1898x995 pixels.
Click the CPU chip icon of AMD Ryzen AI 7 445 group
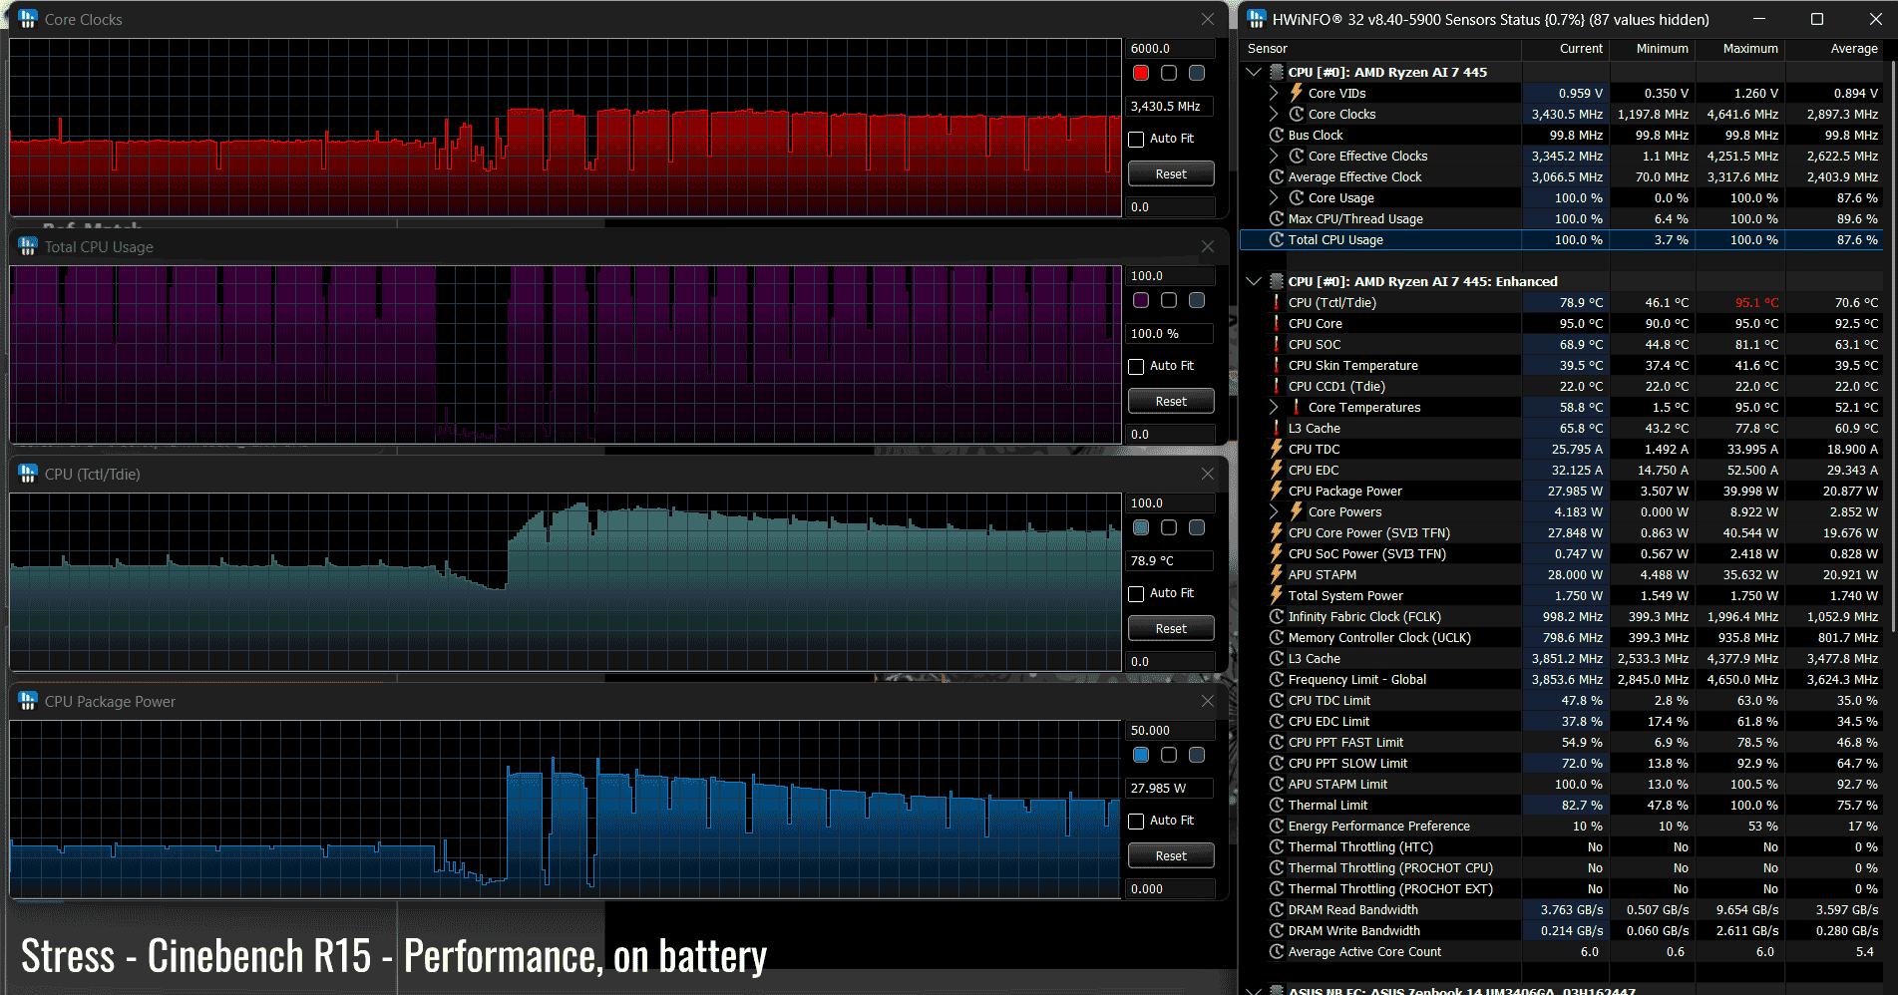coord(1277,72)
